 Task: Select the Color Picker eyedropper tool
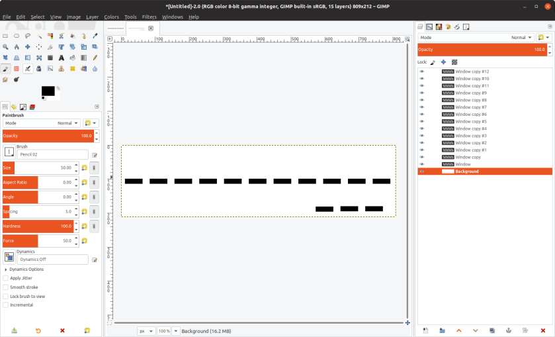pyautogui.click(x=95, y=36)
